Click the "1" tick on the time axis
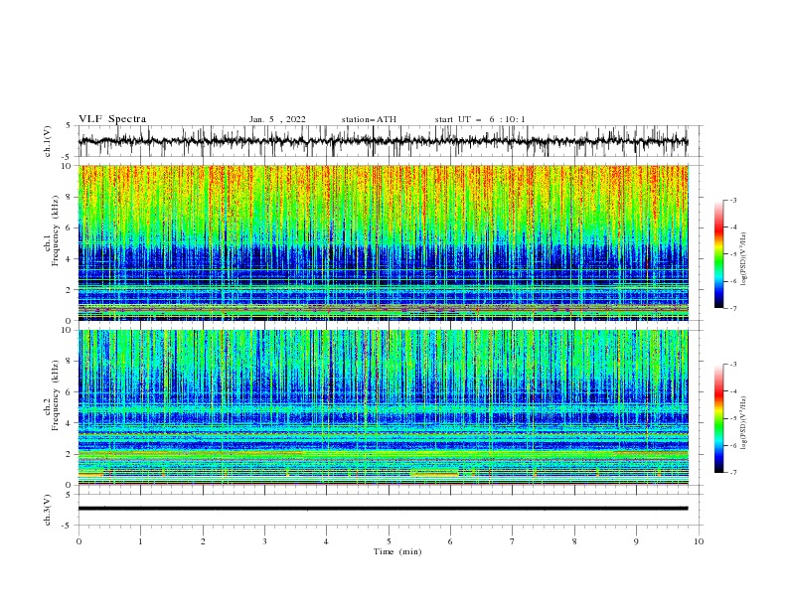 pos(141,541)
